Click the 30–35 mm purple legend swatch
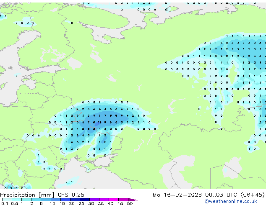The height and width of the screenshot is (205, 266). pos(94,200)
